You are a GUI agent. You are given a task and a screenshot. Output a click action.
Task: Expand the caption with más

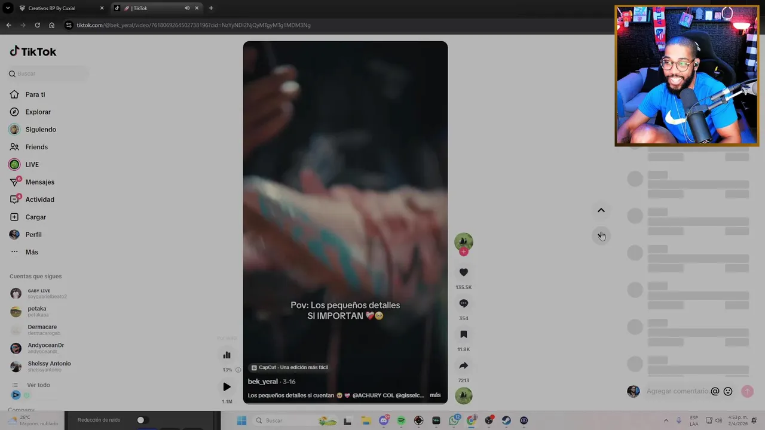tap(435, 395)
